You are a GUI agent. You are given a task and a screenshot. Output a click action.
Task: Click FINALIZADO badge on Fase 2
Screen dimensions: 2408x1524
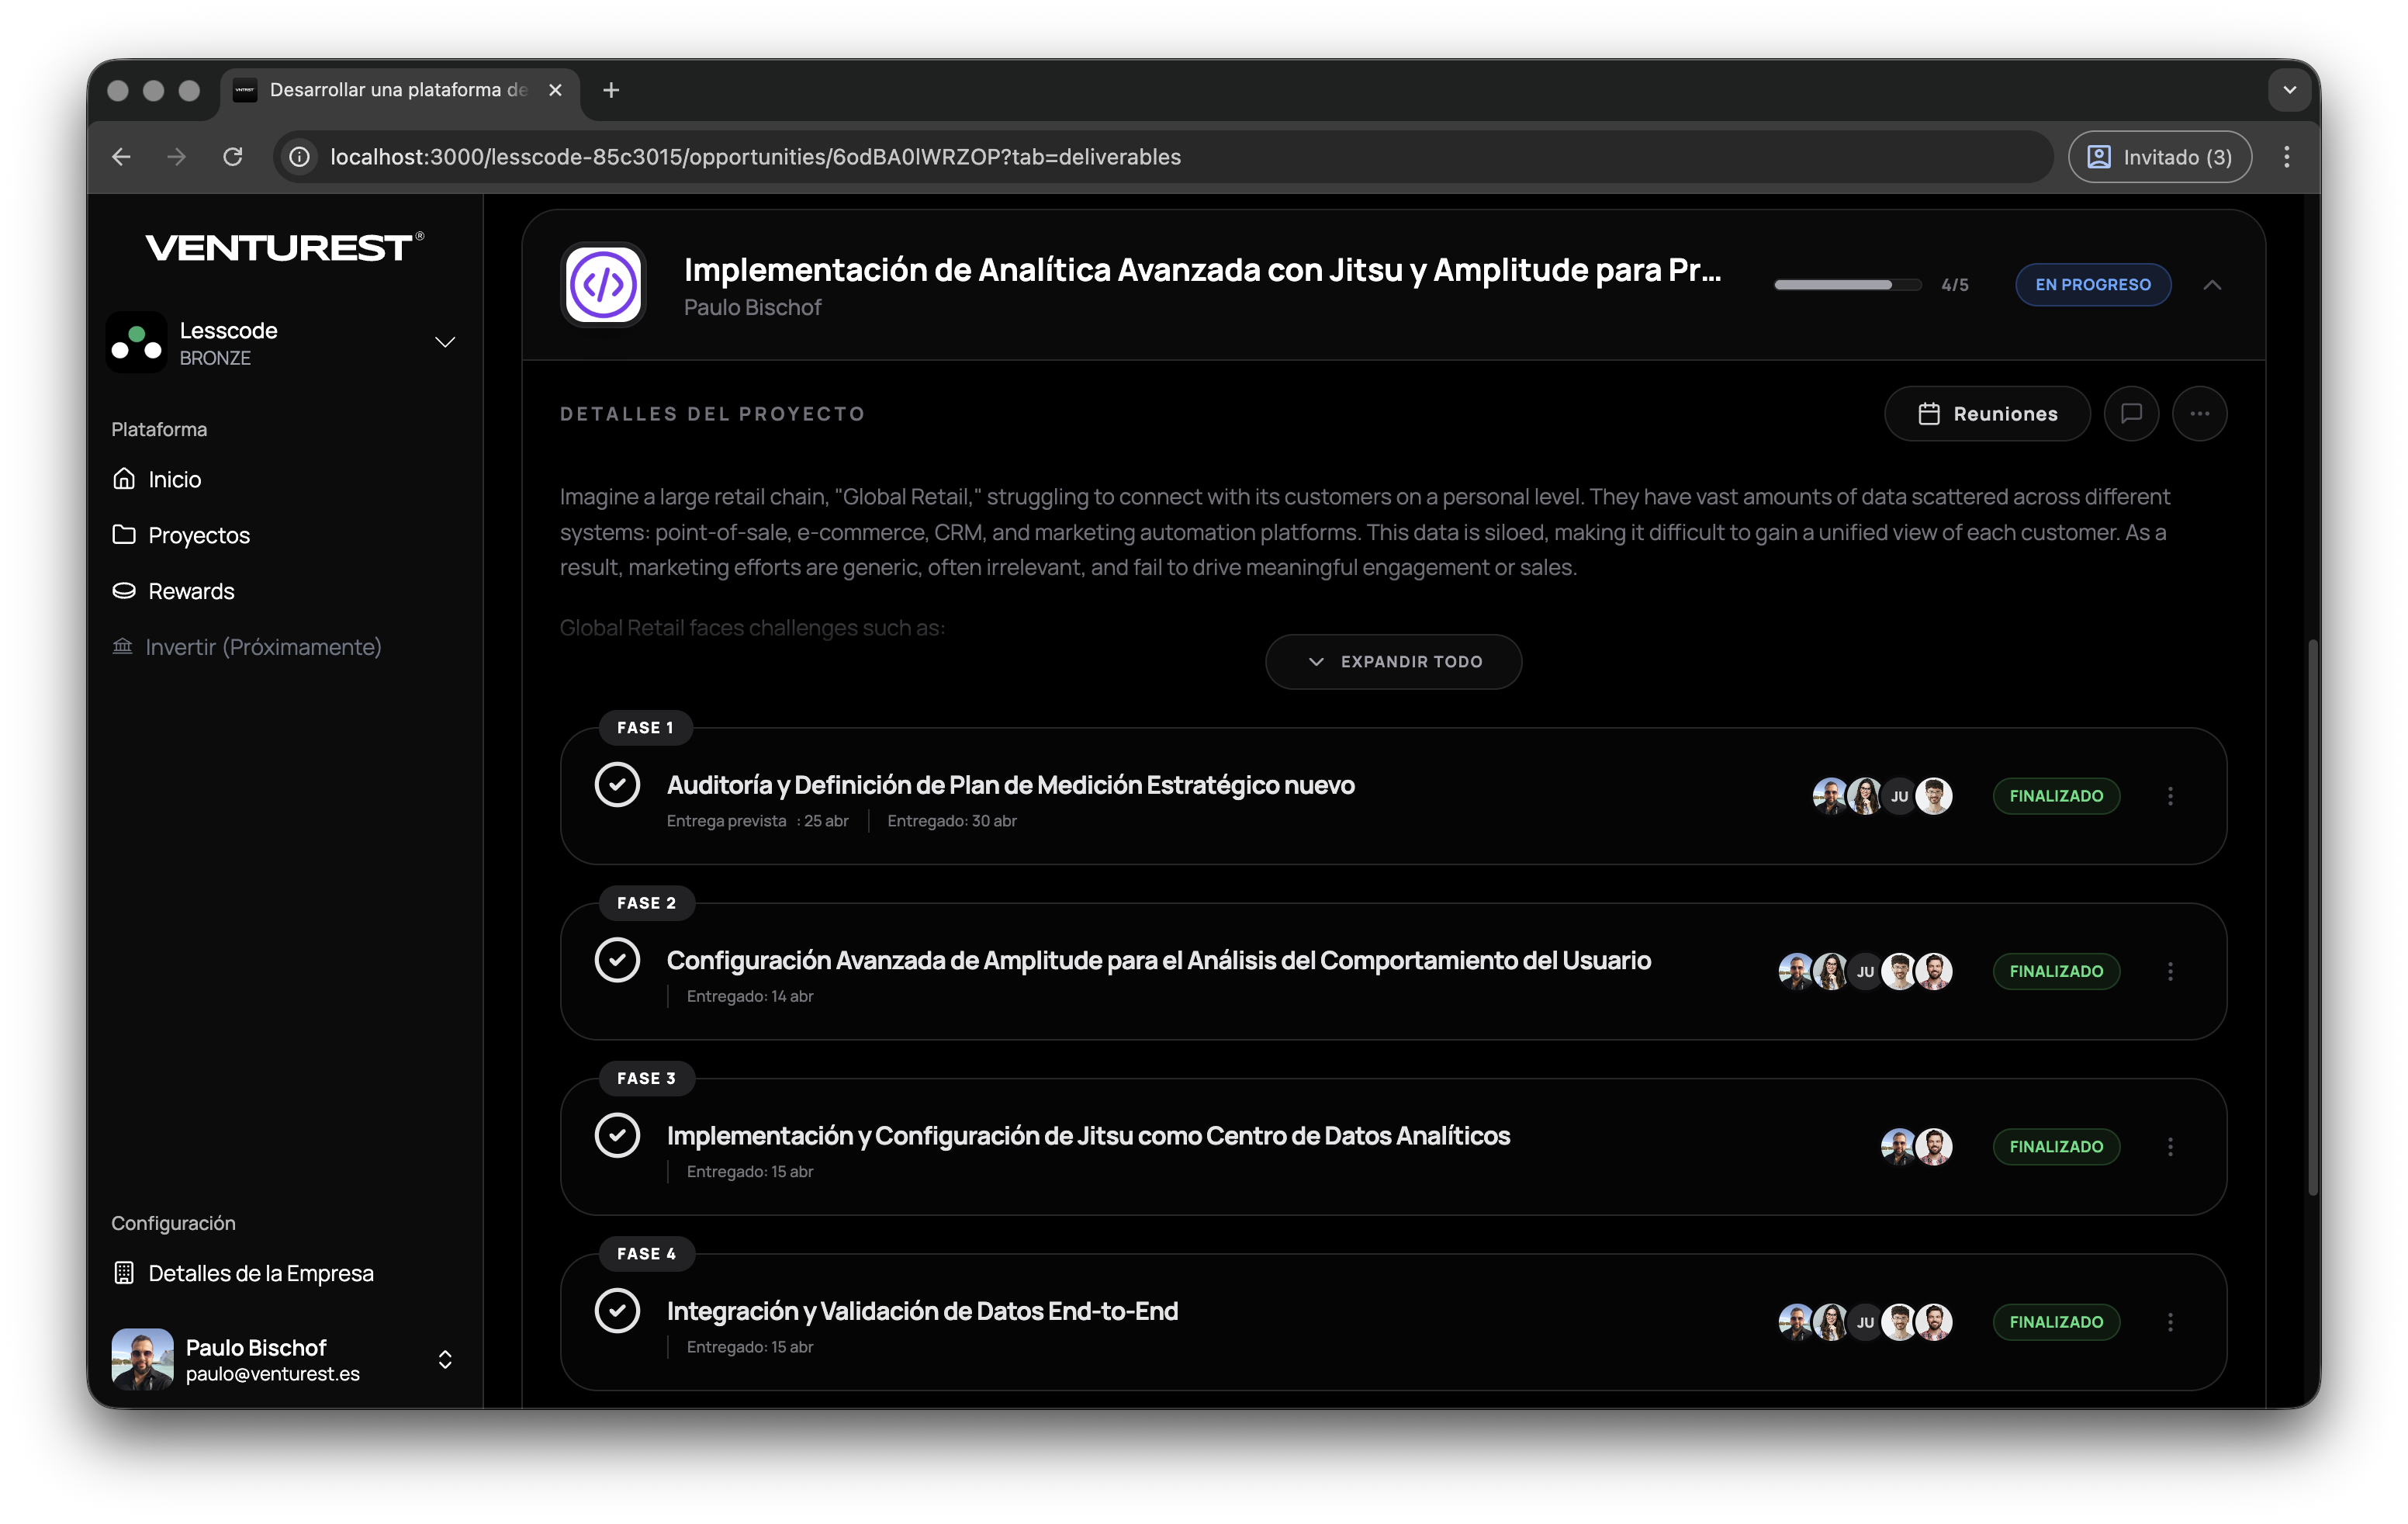click(2056, 971)
